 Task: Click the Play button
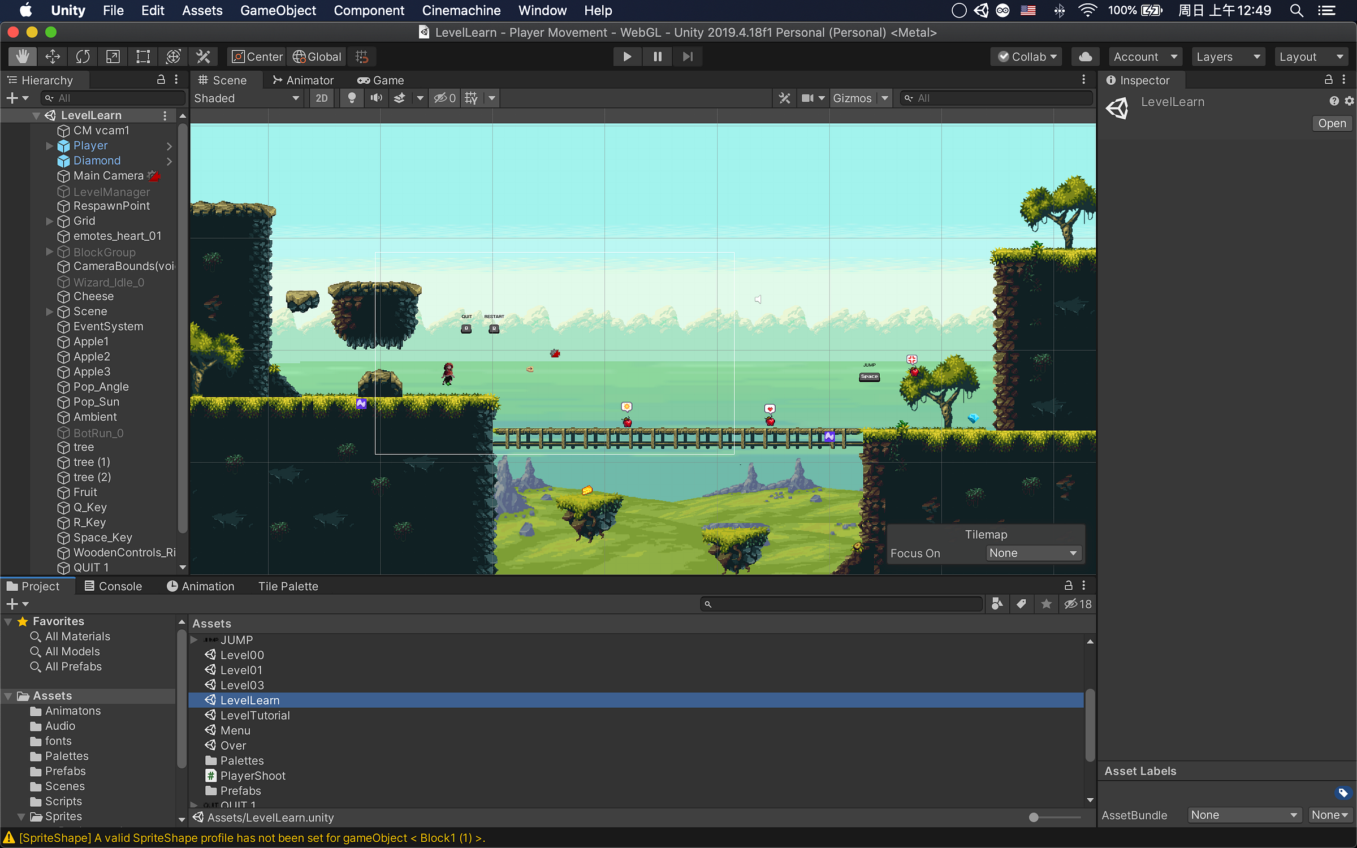click(x=627, y=57)
